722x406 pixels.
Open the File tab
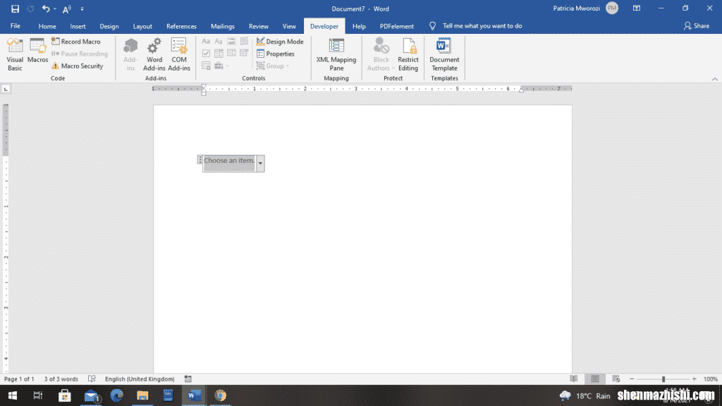click(x=16, y=26)
